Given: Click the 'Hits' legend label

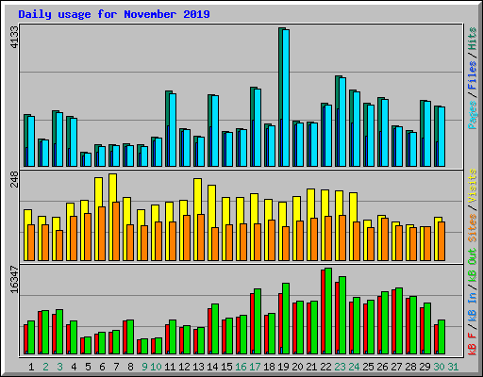Looking at the screenshot, I should [x=473, y=39].
